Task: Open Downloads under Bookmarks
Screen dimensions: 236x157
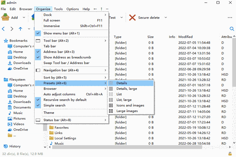Action: tap(22, 63)
